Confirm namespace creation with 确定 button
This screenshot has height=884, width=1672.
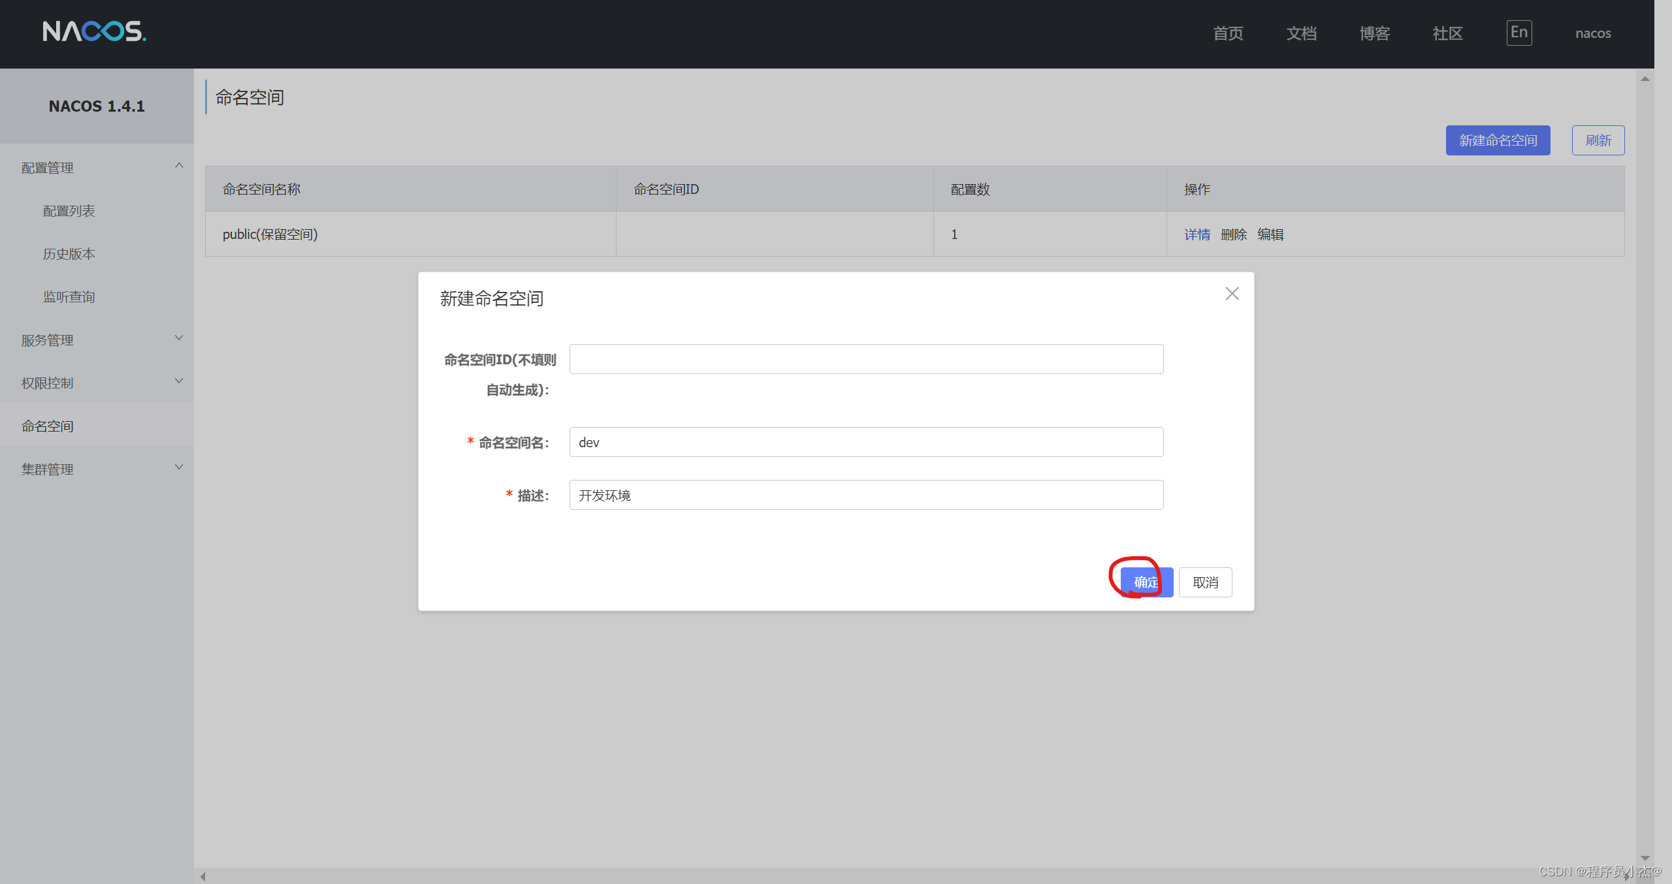point(1147,582)
